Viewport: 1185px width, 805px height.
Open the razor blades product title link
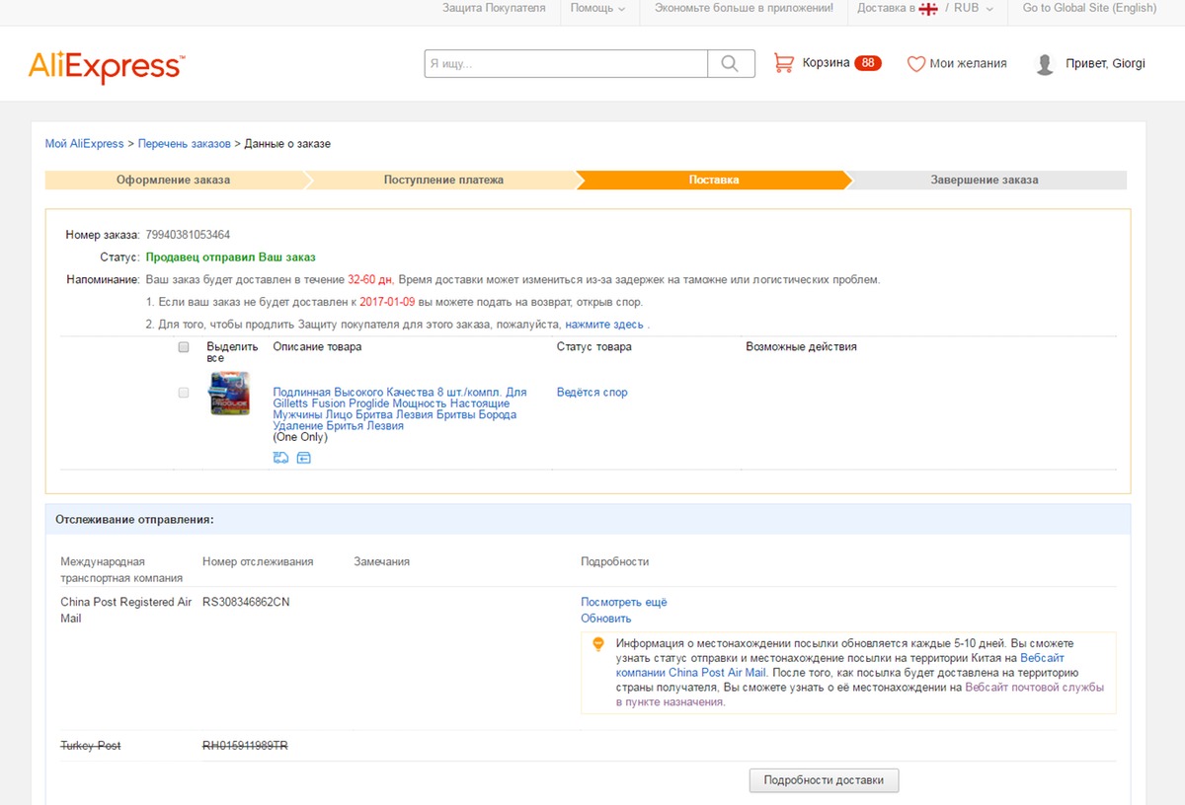400,408
